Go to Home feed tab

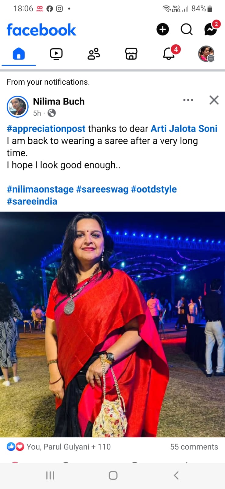[19, 54]
